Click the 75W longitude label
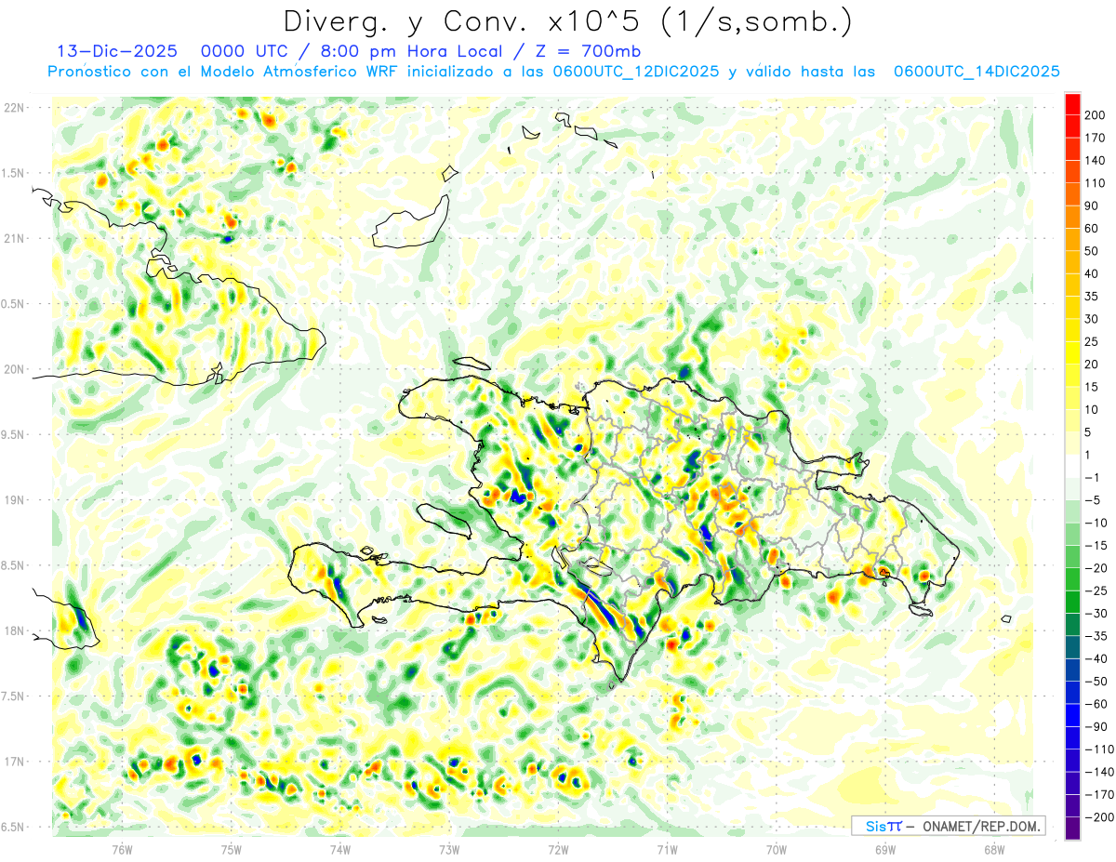Screen dimensions: 1116x862 231,849
